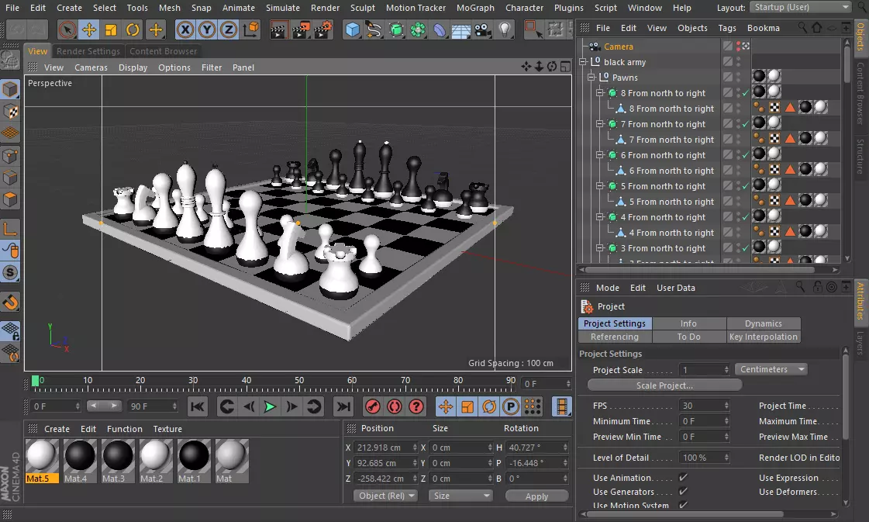Open the Object (Rel) dropdown
The image size is (869, 522).
tap(386, 496)
